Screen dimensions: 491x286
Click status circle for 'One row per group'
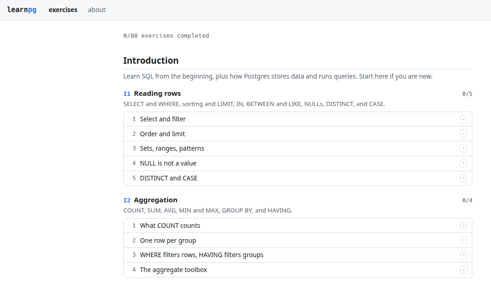click(x=464, y=240)
